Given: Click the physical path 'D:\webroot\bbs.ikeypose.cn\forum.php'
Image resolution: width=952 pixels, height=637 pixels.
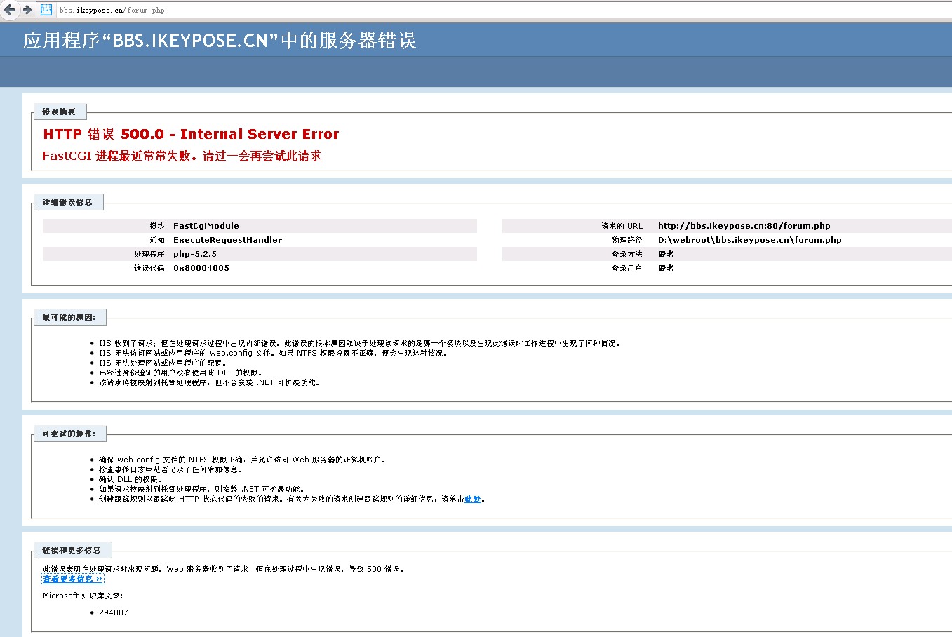Looking at the screenshot, I should tap(750, 240).
